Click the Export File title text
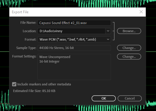This screenshot has width=156, height=111. click(x=20, y=12)
